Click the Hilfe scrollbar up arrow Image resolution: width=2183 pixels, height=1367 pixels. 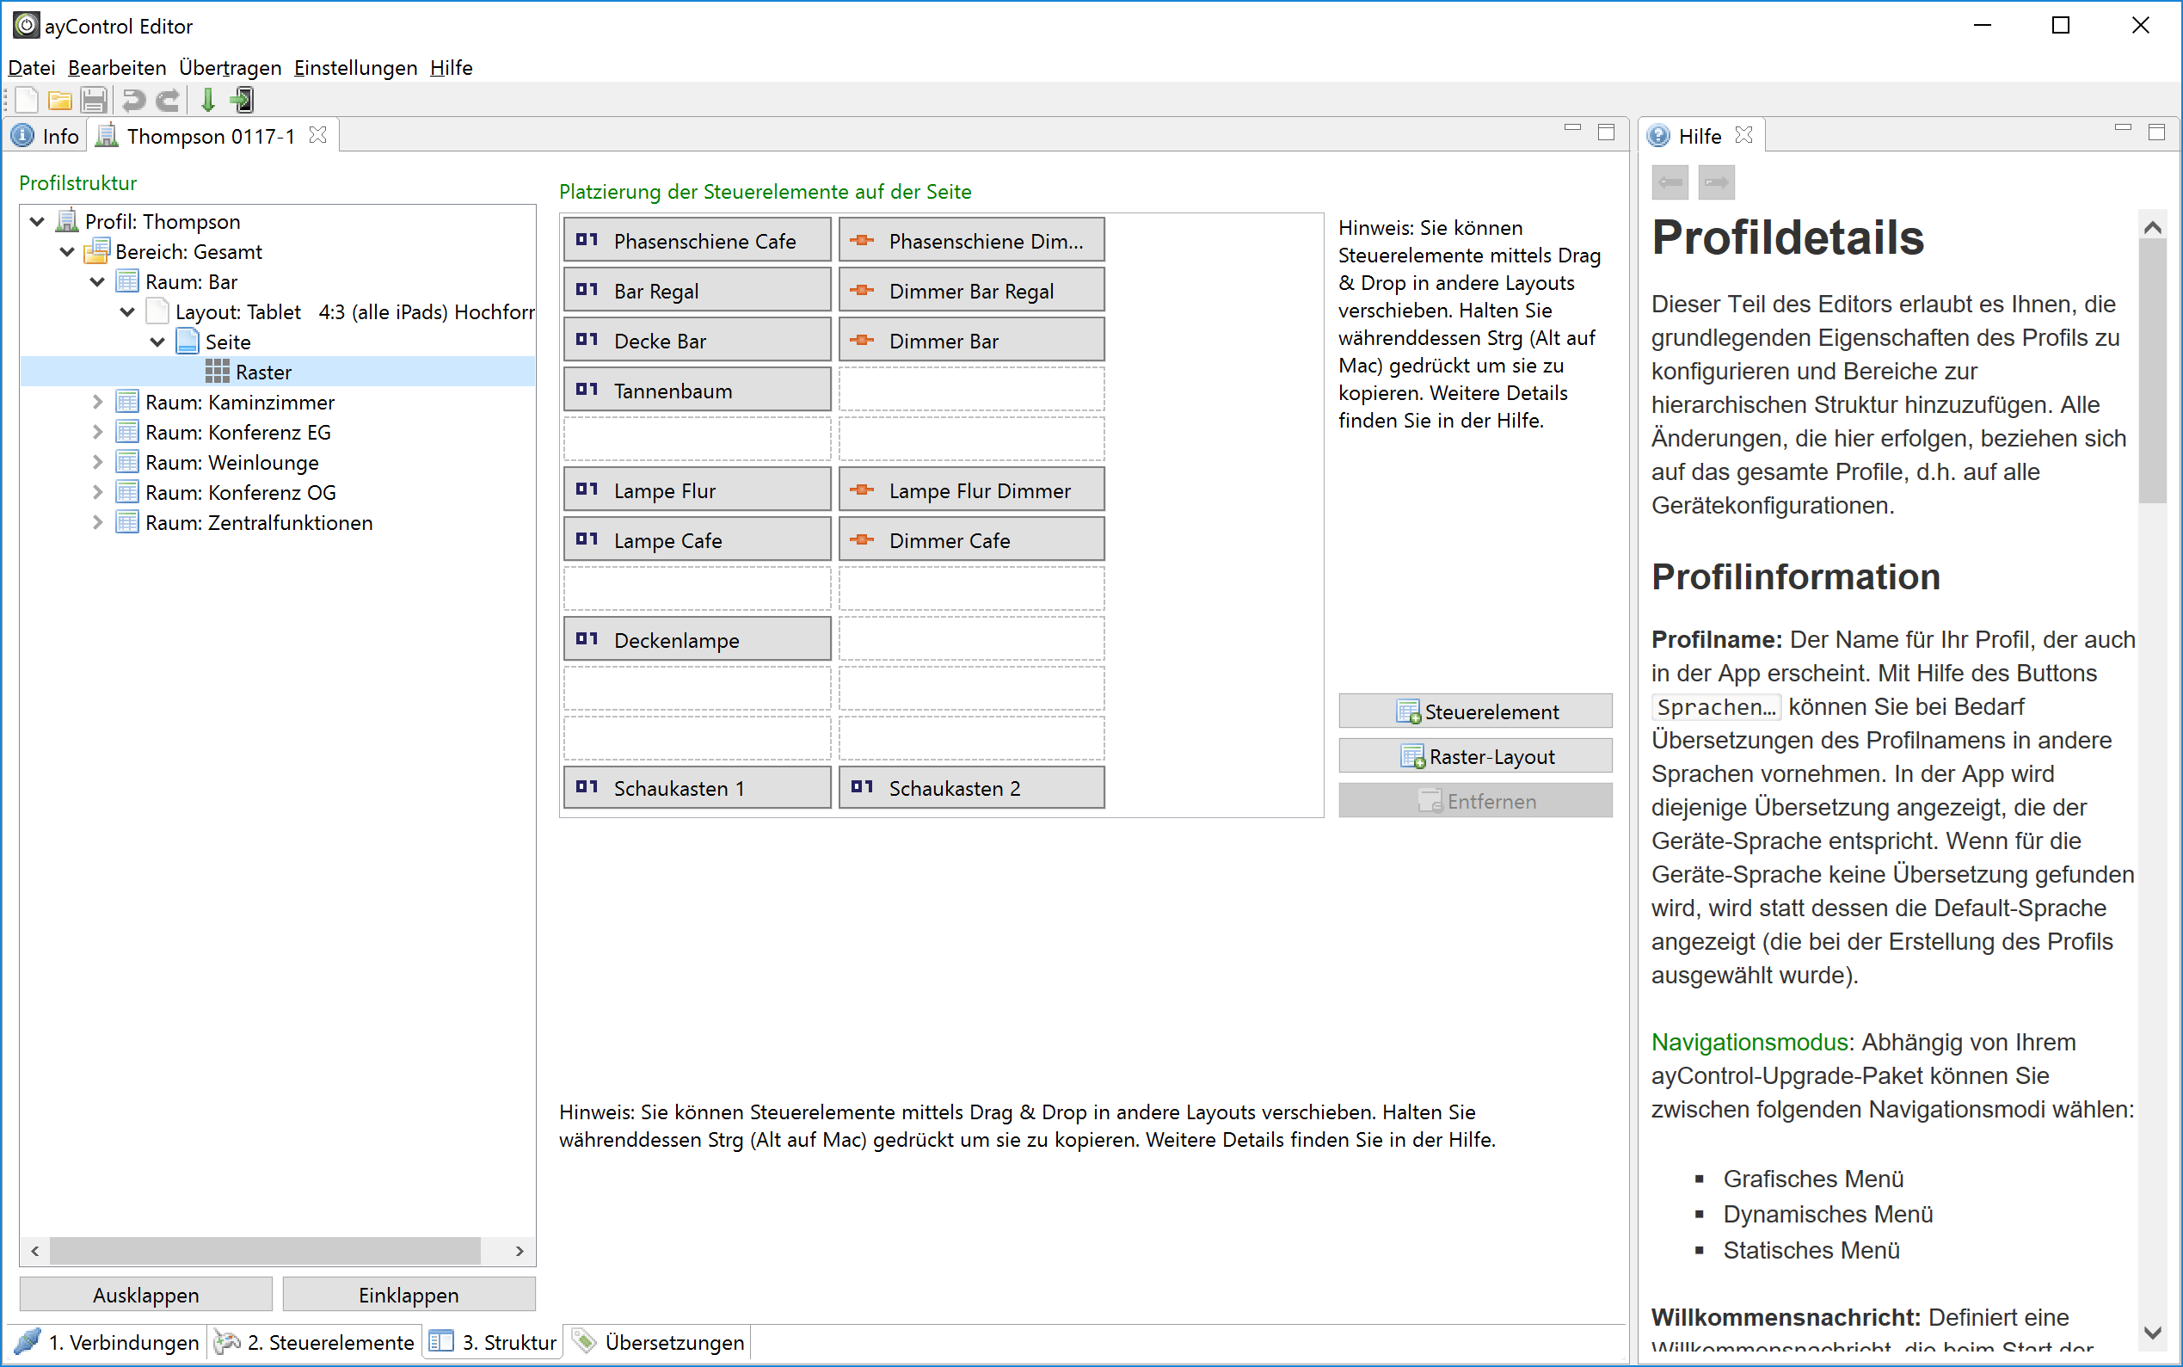(x=2152, y=227)
